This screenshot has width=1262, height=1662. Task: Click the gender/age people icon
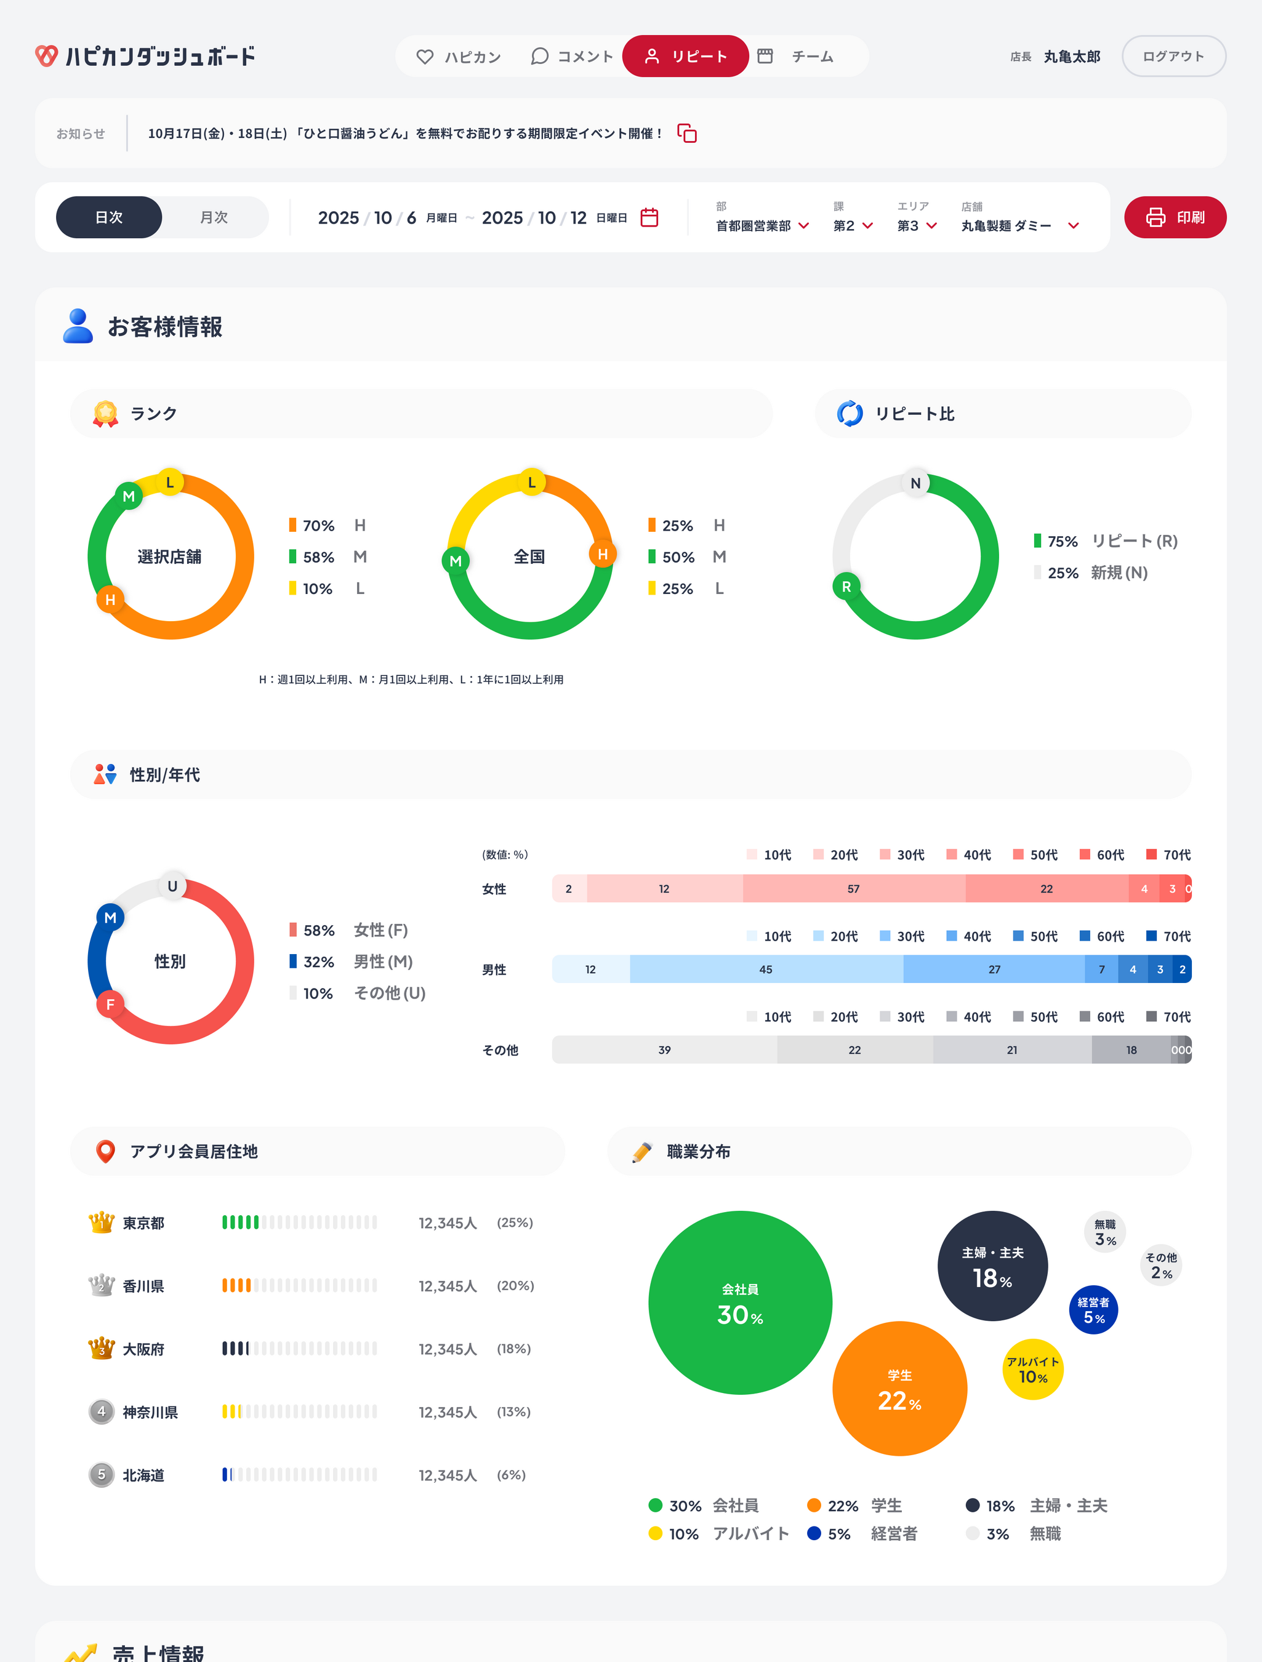(105, 774)
